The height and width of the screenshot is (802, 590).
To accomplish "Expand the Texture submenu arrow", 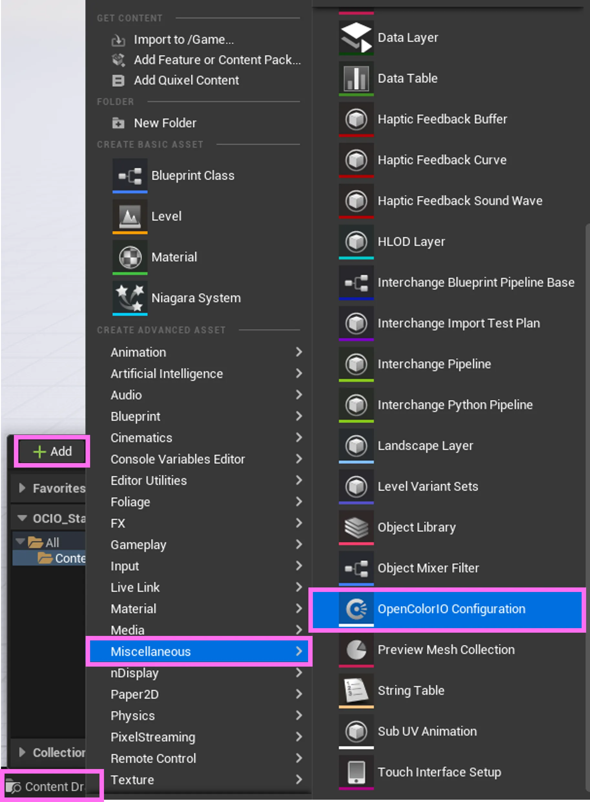I will 299,780.
